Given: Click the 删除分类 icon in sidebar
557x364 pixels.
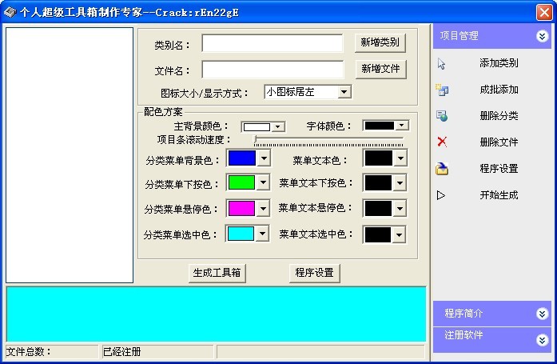Looking at the screenshot, I should point(442,116).
